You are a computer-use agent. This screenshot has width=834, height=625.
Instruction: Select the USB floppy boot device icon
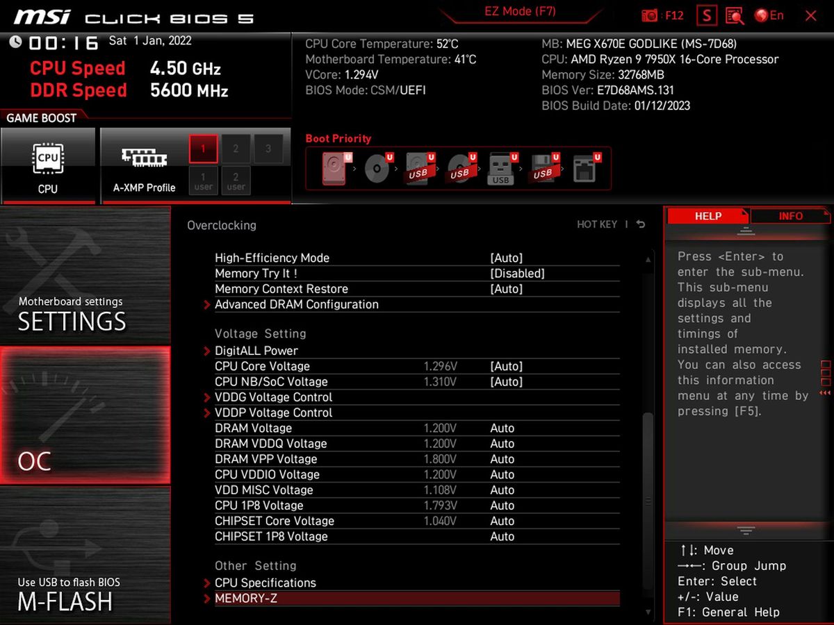point(544,168)
